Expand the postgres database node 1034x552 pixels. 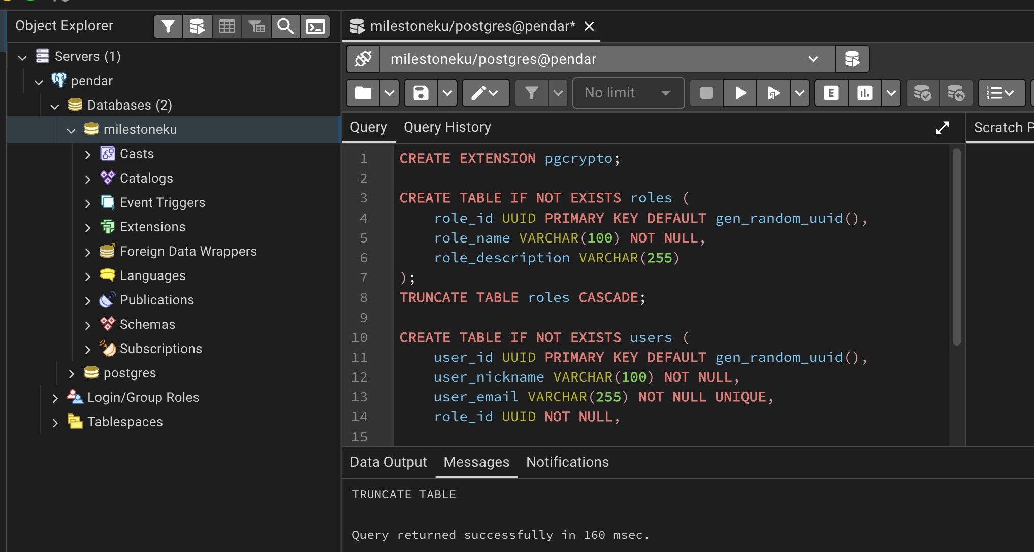tap(71, 373)
